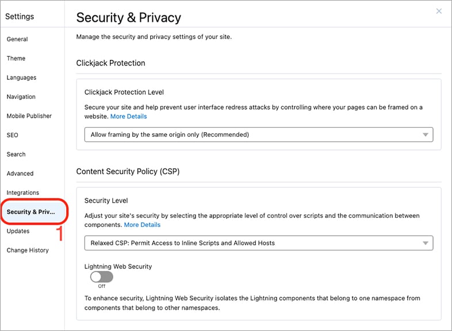The height and width of the screenshot is (331, 452).
Task: Open the General settings tab
Action: (x=17, y=39)
